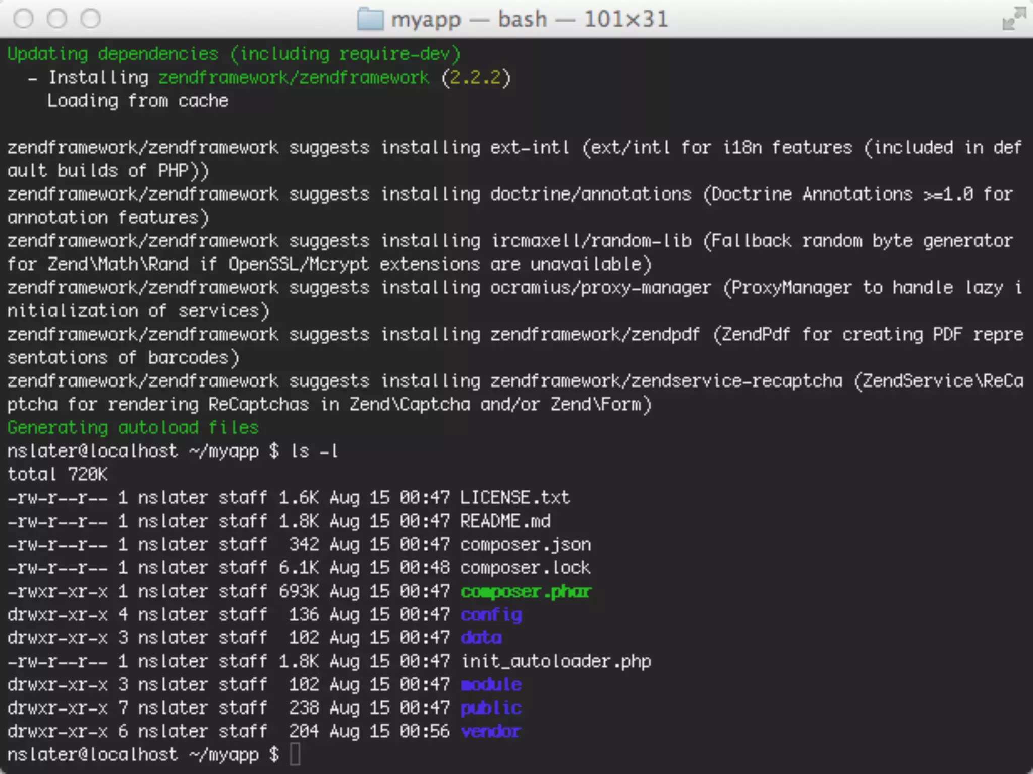Click the green 'Generating autoload files' line
This screenshot has width=1033, height=774.
(x=133, y=428)
